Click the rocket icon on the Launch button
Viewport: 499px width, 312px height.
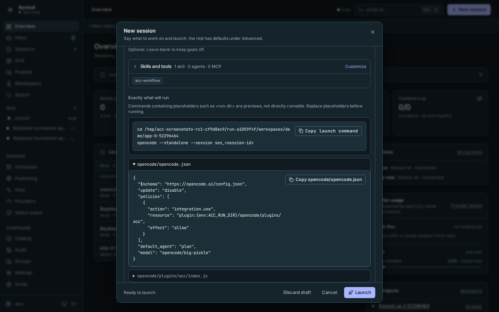[351, 293]
